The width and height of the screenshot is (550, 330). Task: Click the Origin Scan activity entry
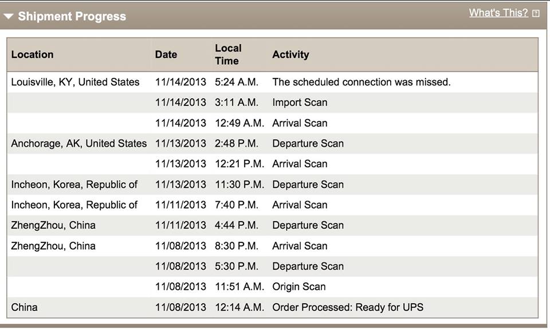coord(298,287)
